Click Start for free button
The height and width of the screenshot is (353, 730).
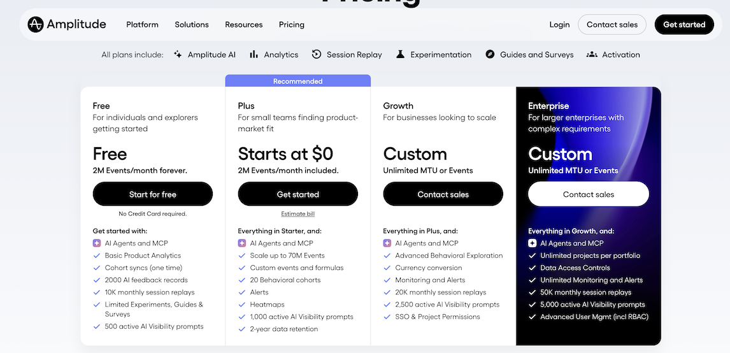[153, 194]
